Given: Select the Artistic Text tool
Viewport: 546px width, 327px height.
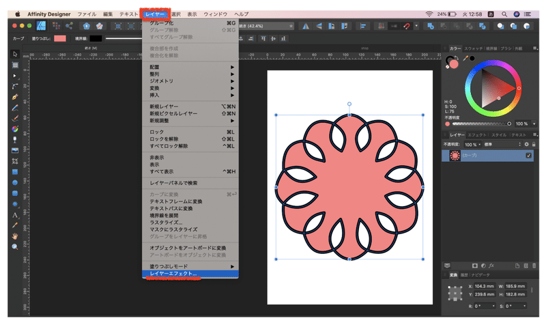Looking at the screenshot, I should pyautogui.click(x=14, y=215).
